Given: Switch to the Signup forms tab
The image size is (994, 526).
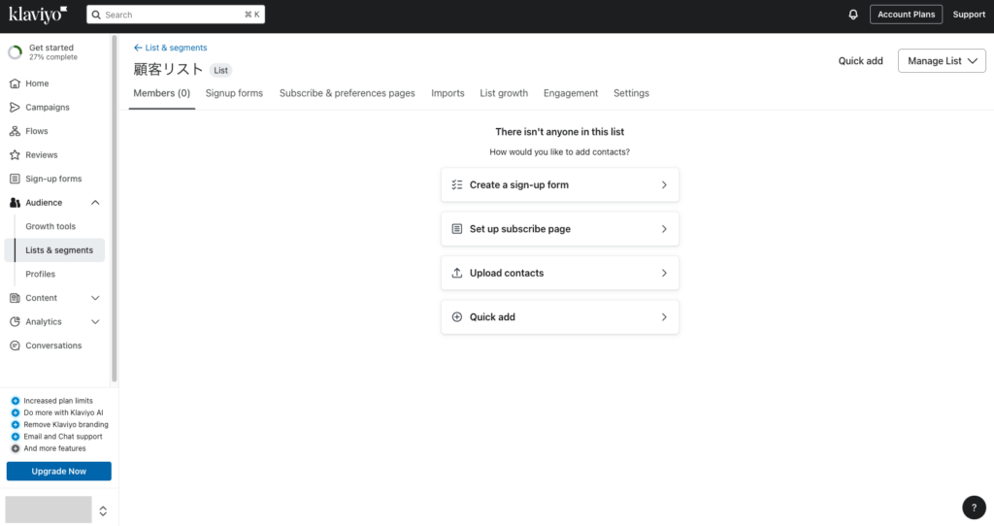Looking at the screenshot, I should (234, 93).
